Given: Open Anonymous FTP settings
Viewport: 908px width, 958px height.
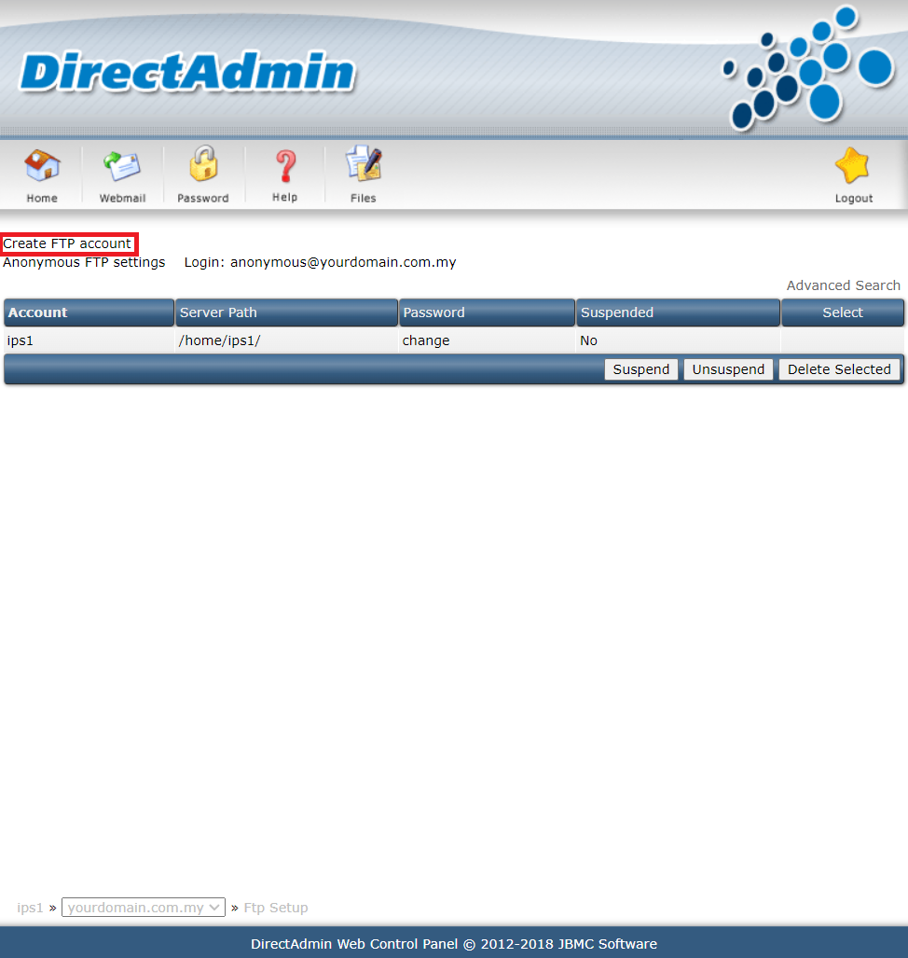Looking at the screenshot, I should pyautogui.click(x=84, y=262).
